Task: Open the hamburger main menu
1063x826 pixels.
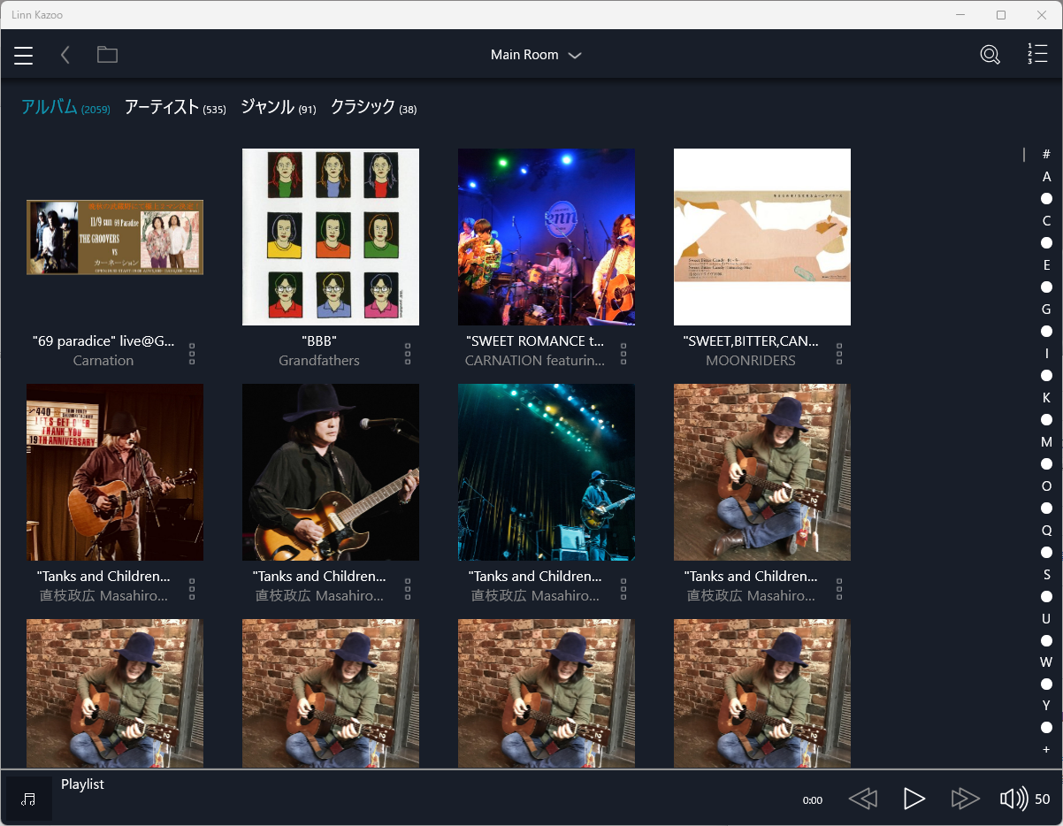Action: point(24,55)
